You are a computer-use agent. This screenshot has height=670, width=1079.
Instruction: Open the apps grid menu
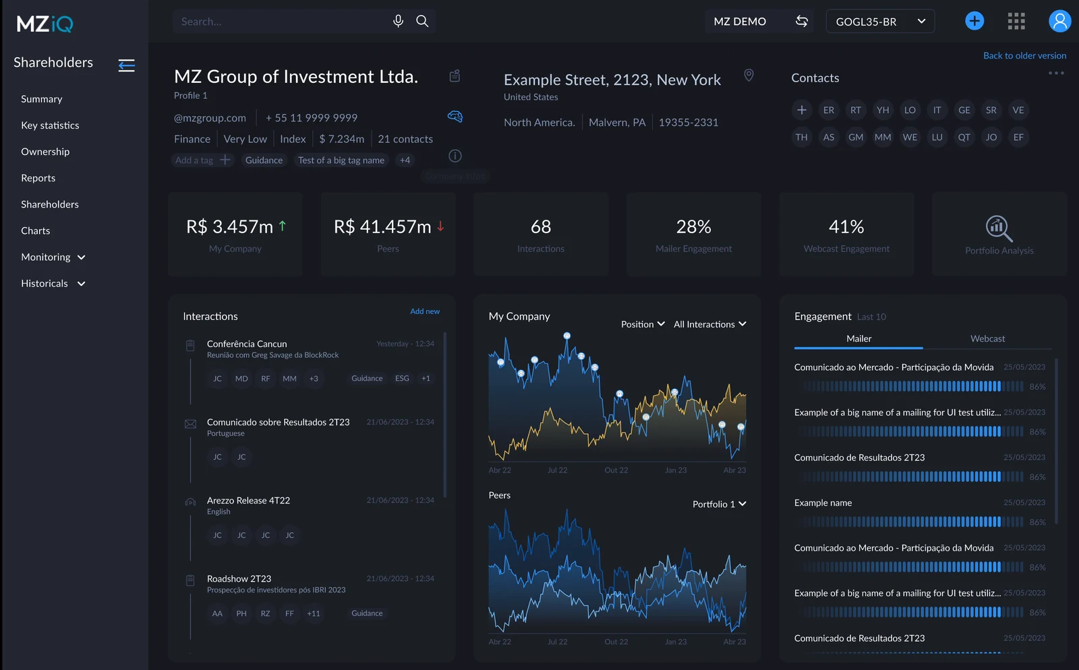(1016, 21)
